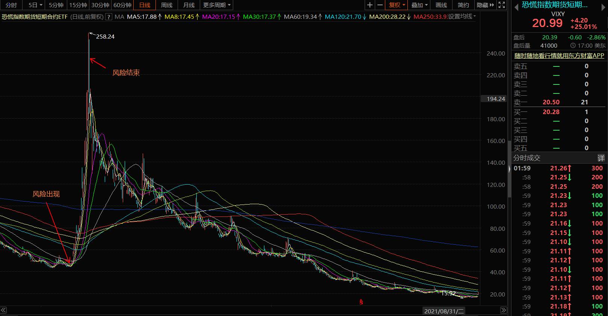Toggle fullscreen chart icon
This screenshot has width=608, height=316.
[502, 5]
